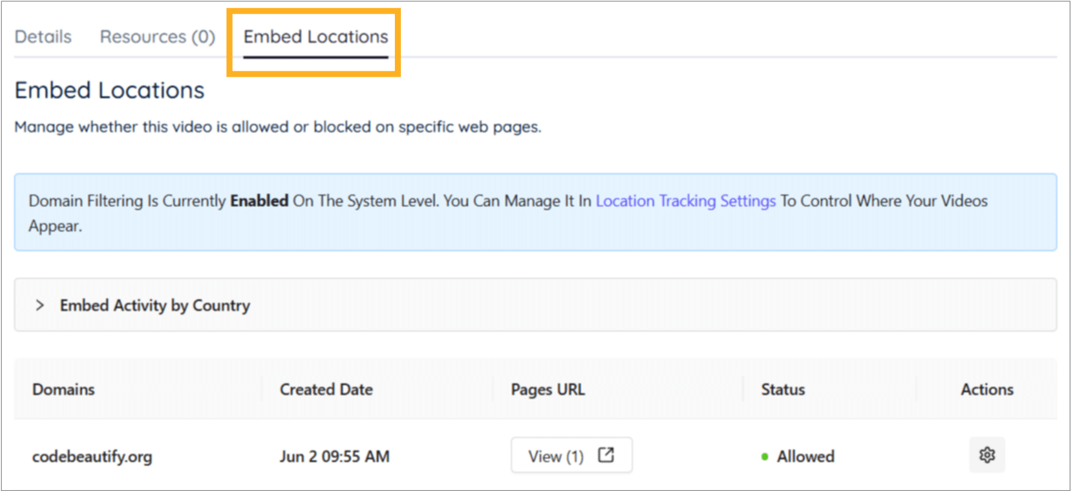Click the Status column header
This screenshot has width=1071, height=491.
click(783, 390)
